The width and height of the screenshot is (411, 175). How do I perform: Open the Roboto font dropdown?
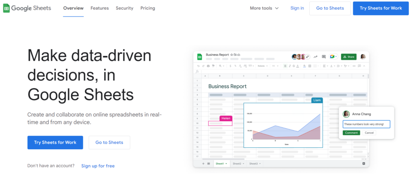263,66
